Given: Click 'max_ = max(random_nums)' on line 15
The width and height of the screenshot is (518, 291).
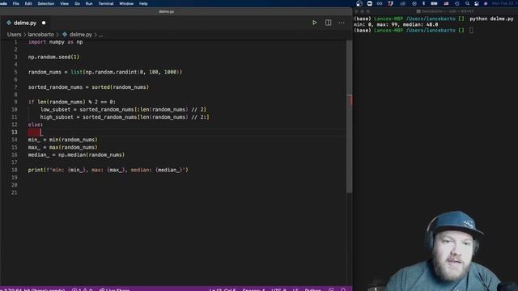Looking at the screenshot, I should click(x=63, y=147).
